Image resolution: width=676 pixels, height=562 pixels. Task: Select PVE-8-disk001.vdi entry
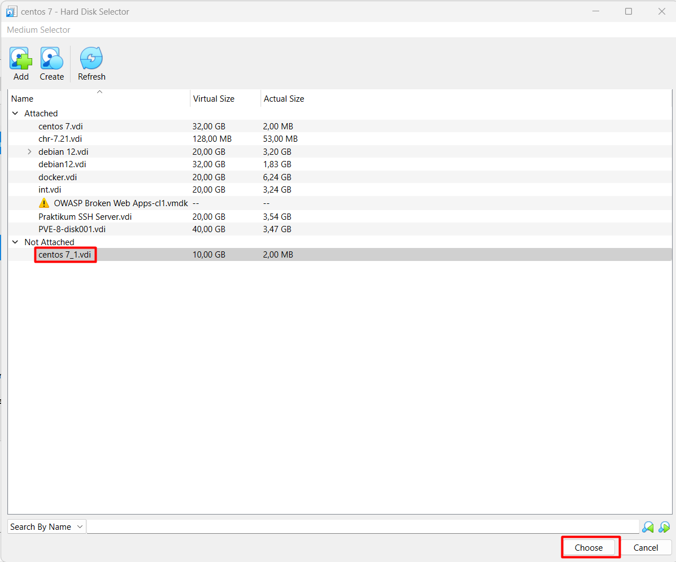(72, 229)
